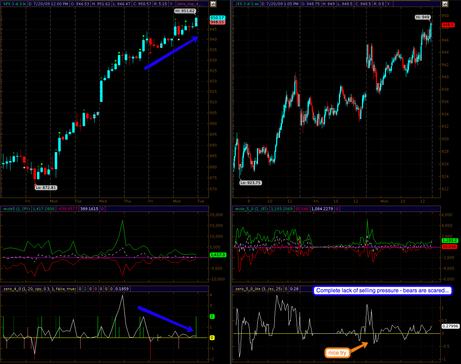The width and height of the screenshot is (461, 364).
Task: Click the 'Hi: 949' bubble on /ES chart
Action: click(422, 17)
